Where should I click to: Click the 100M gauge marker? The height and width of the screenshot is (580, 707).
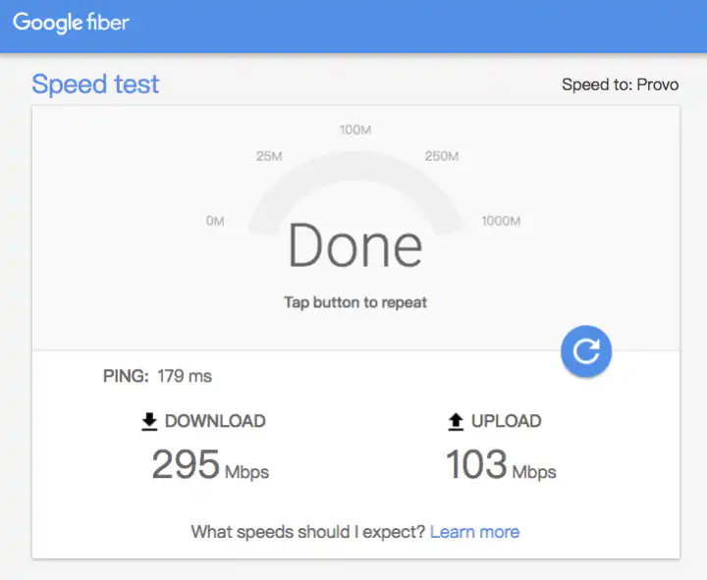[355, 131]
